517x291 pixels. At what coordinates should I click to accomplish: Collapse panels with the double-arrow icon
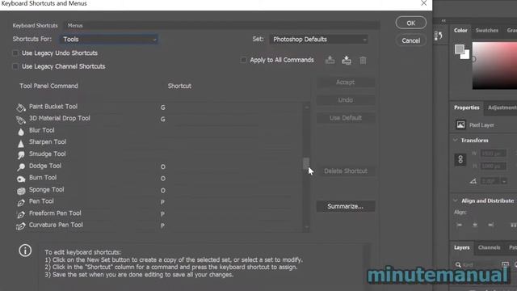coord(443,21)
